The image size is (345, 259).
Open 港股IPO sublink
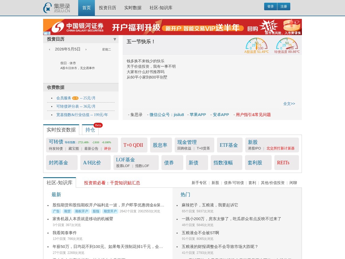254,148
